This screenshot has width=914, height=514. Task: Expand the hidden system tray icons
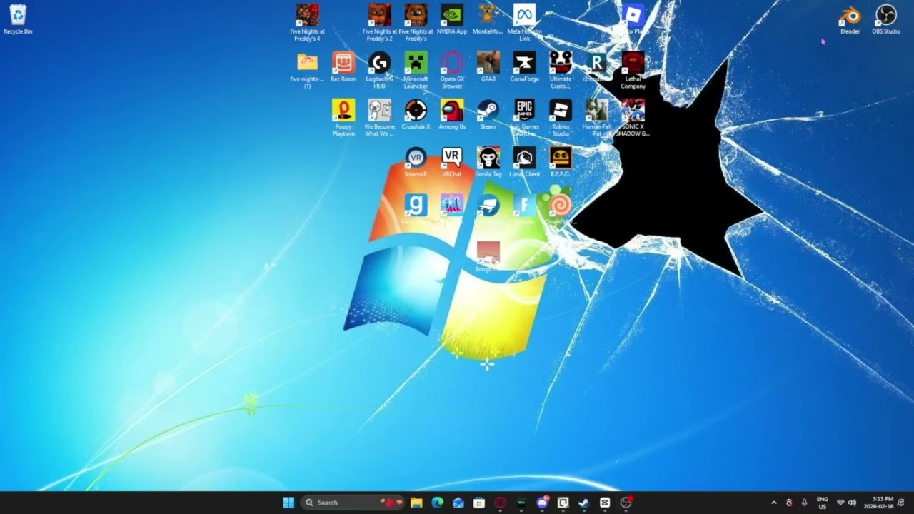(773, 503)
